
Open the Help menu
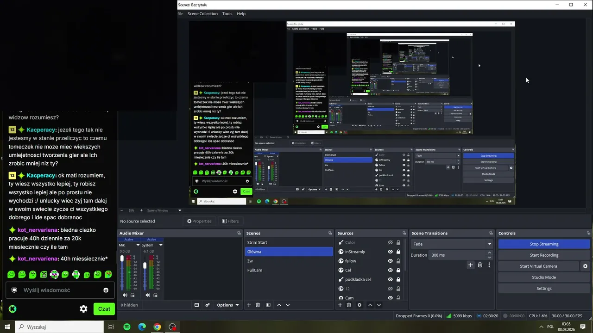point(241,14)
